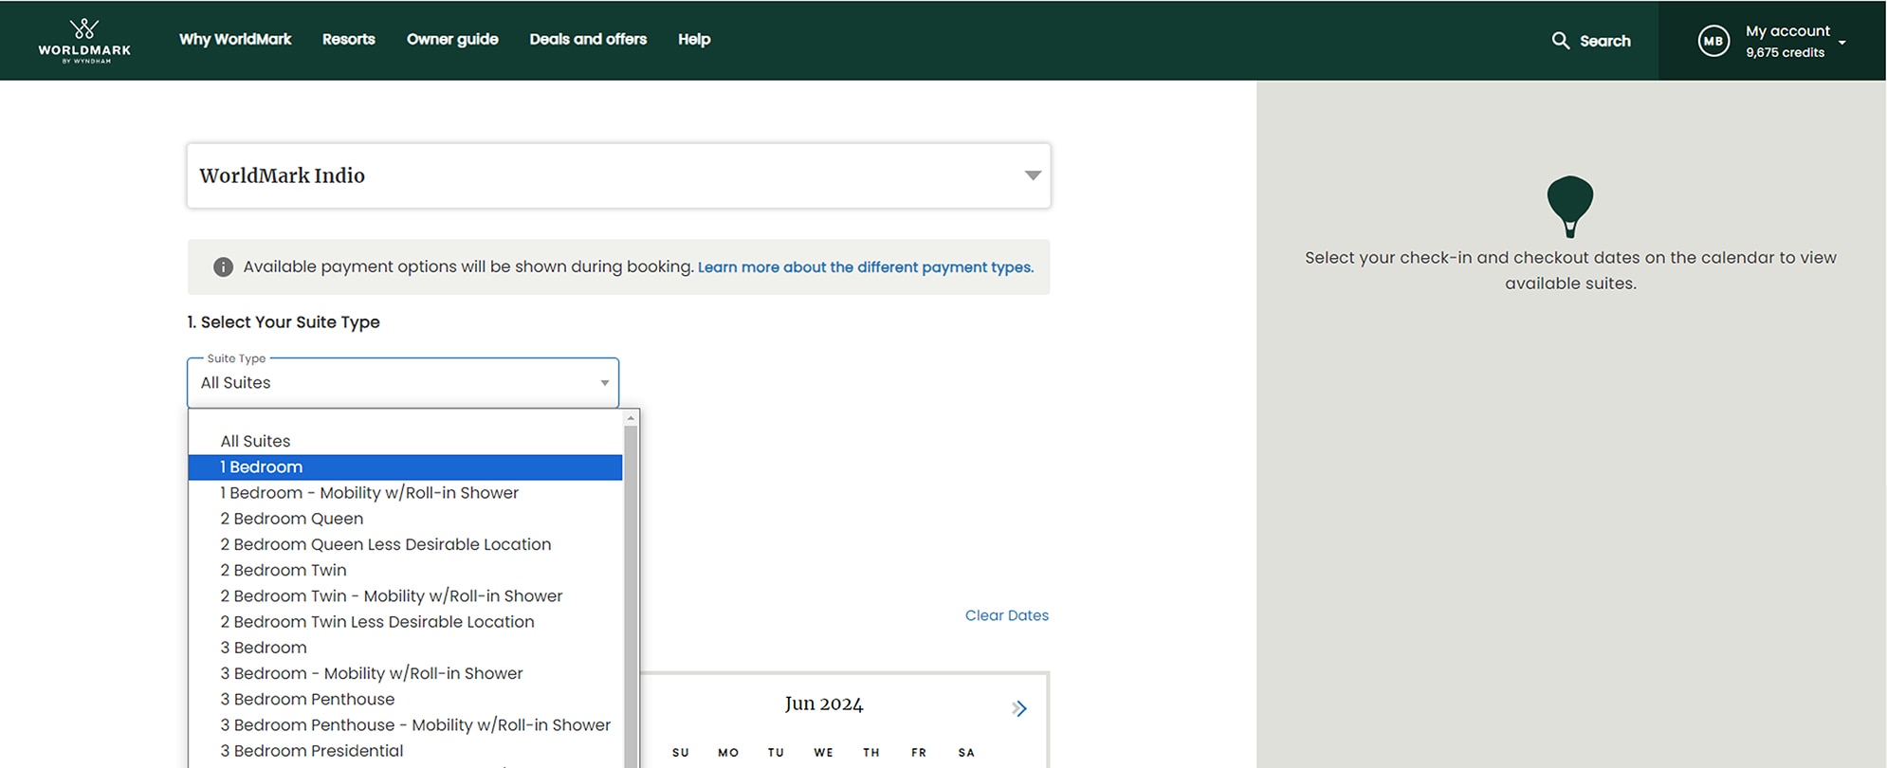Viewport: 1887px width, 768px height.
Task: Select 2 Bedroom Queen option
Action: pyautogui.click(x=405, y=519)
